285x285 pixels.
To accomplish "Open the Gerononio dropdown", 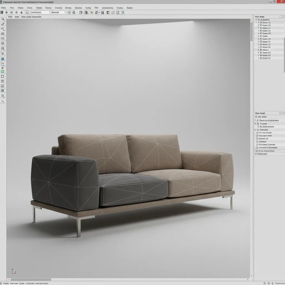I will tap(40, 12).
